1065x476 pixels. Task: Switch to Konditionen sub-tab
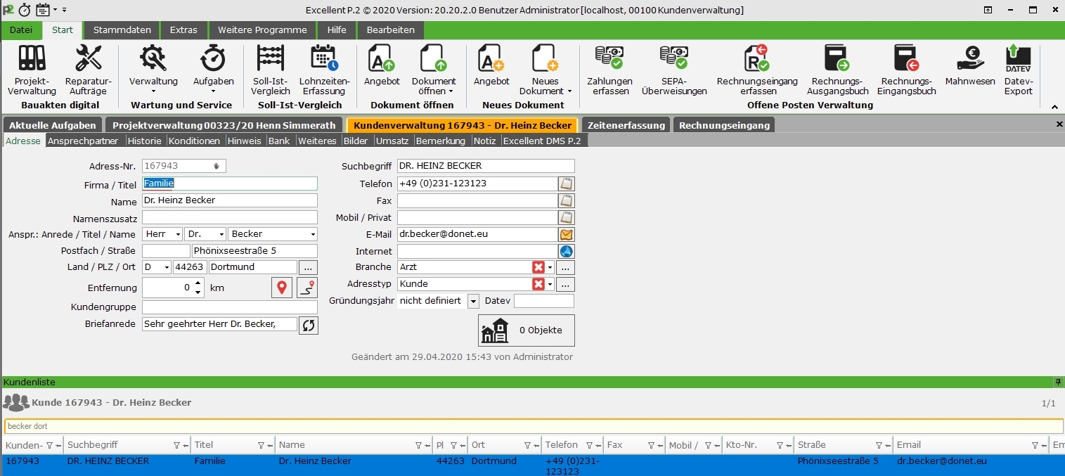194,141
